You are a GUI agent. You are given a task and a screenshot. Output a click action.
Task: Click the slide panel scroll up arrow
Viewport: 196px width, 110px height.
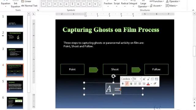point(29,14)
